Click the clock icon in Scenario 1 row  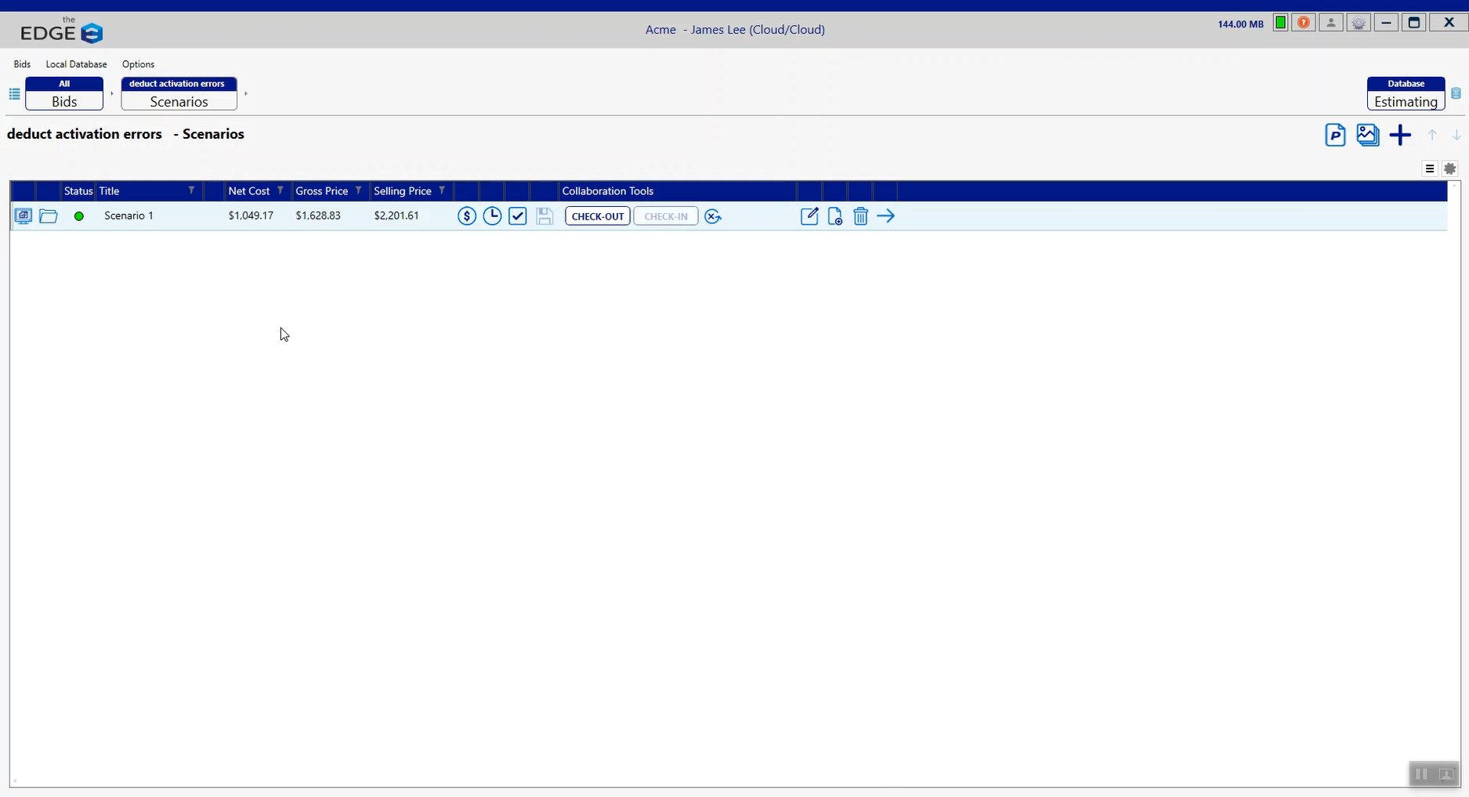[x=492, y=216]
